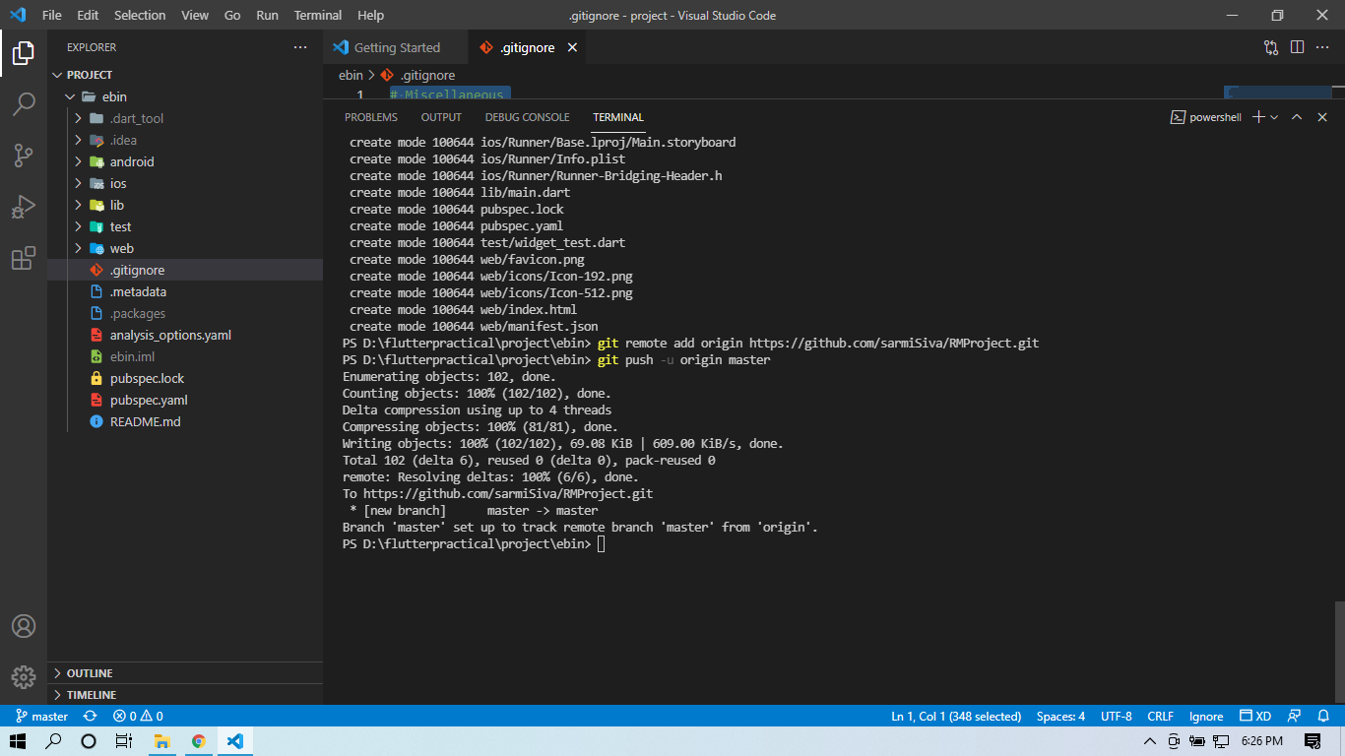Show errors and warnings count

point(138,717)
